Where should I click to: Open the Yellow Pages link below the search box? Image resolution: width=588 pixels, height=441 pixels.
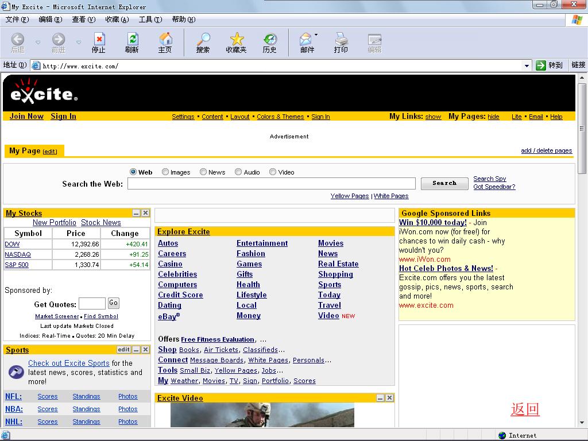pos(350,196)
